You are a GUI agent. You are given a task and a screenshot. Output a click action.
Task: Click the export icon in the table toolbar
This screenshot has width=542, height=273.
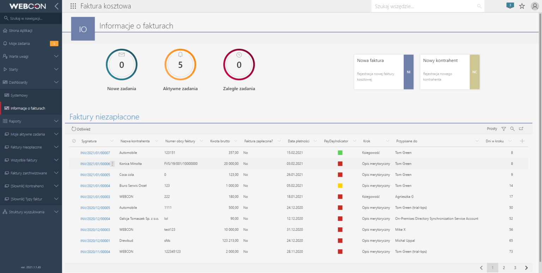521,129
